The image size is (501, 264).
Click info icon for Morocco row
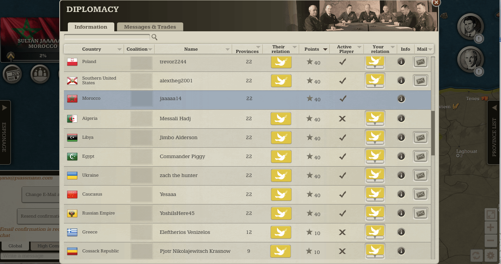(401, 99)
